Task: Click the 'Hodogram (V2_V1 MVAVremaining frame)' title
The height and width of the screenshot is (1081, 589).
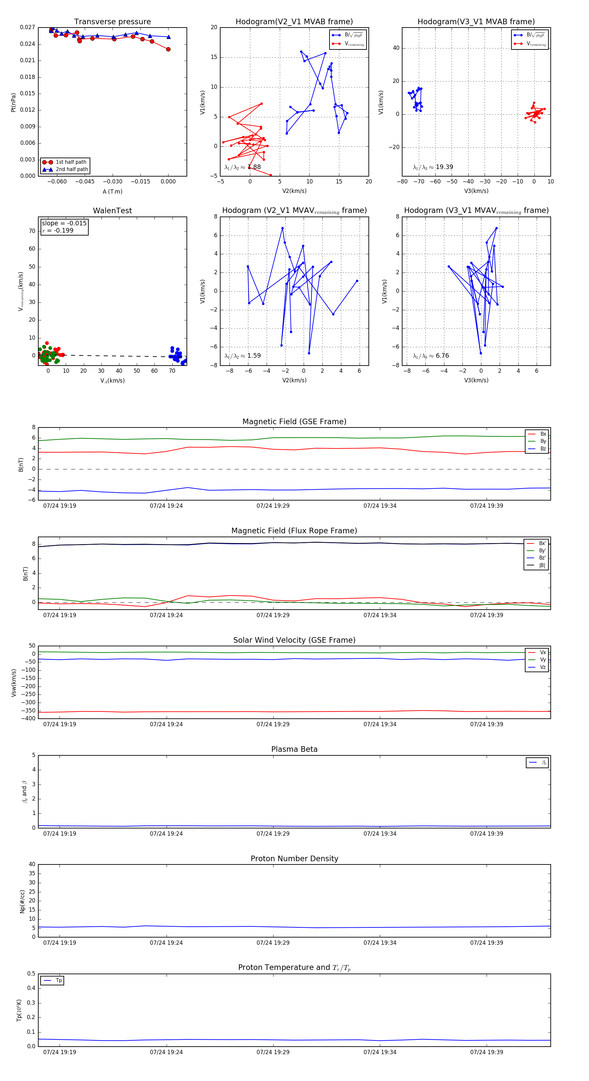Action: pos(294,211)
